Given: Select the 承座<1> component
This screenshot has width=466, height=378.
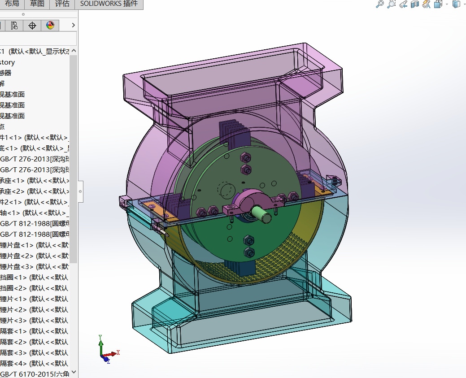Looking at the screenshot, I should [x=35, y=181].
